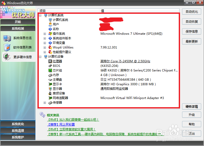The image size is (204, 146).
Task: Expand the Wopti Utilities tree node
Action: coord(45,47)
